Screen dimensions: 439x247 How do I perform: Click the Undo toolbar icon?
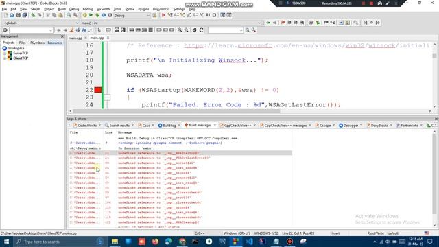[x=33, y=15]
